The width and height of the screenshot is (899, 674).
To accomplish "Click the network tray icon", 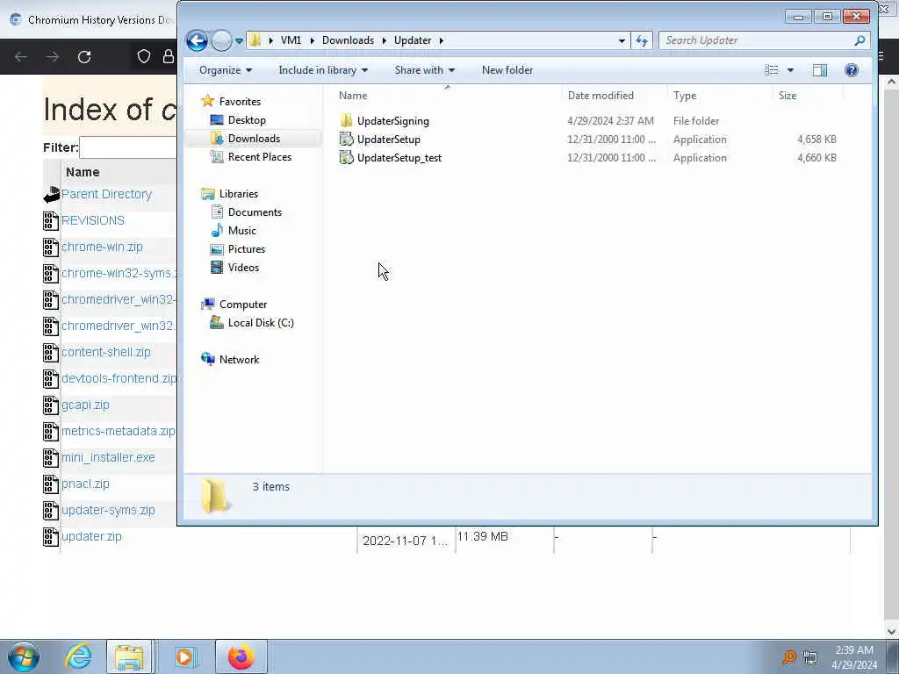I will pos(810,656).
